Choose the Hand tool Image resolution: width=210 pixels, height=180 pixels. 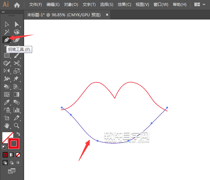[6, 126]
